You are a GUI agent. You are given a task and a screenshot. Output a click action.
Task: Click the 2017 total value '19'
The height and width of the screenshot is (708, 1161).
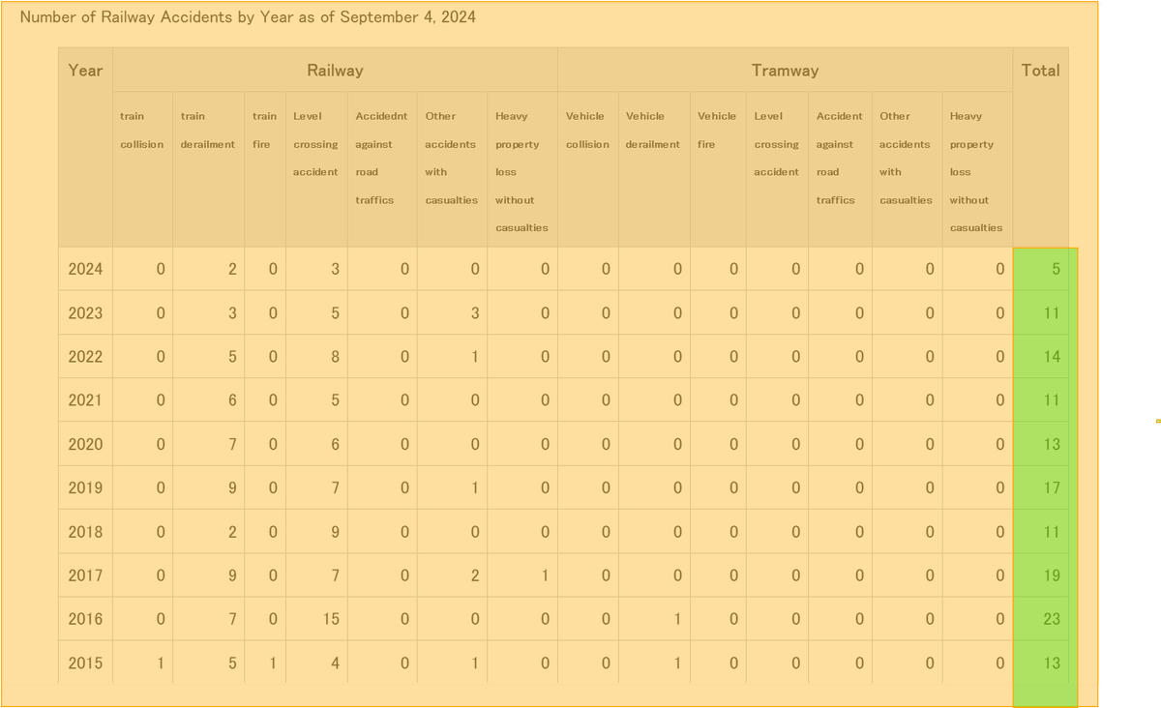[x=1052, y=575]
